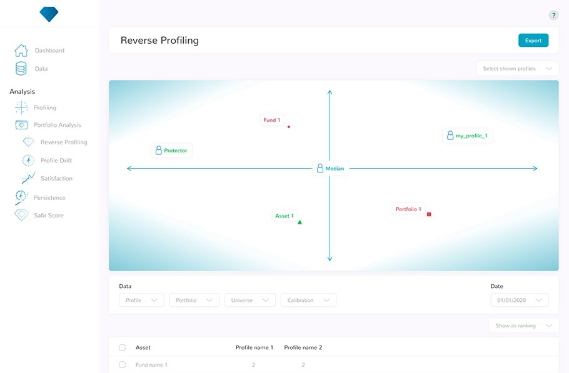Open the Satisfaction chart icon
The image size is (569, 373).
point(28,179)
